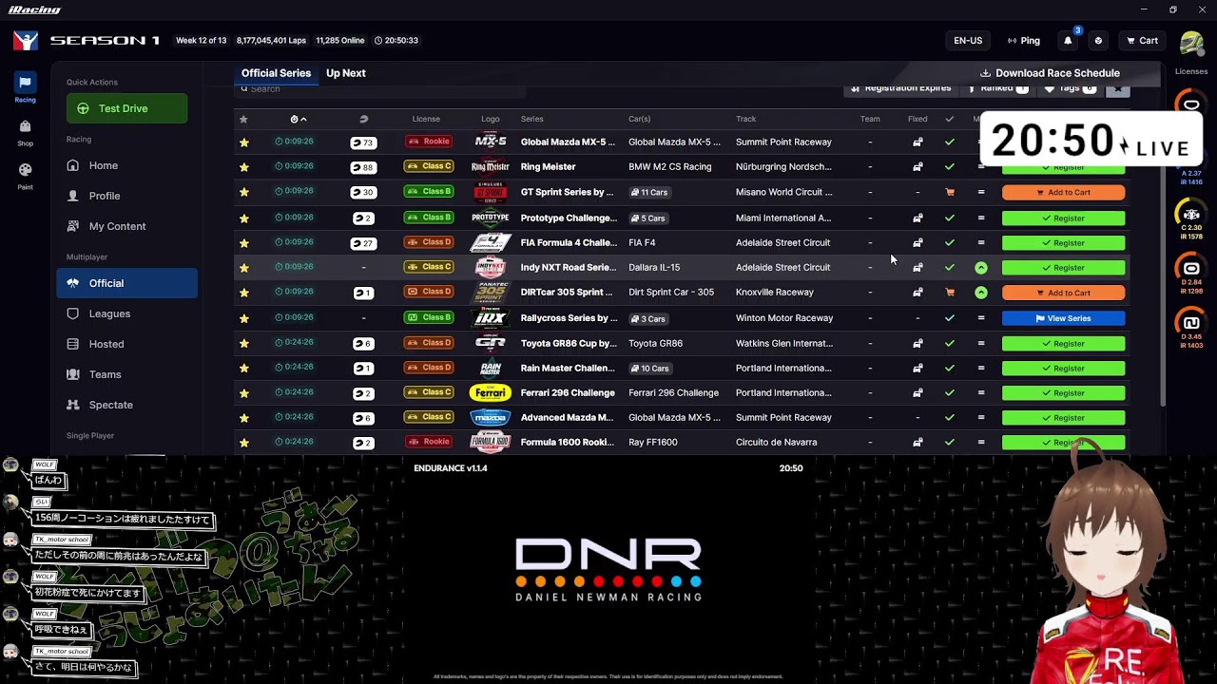Open the Shop from the left rail
The width and height of the screenshot is (1217, 684).
pos(25,131)
